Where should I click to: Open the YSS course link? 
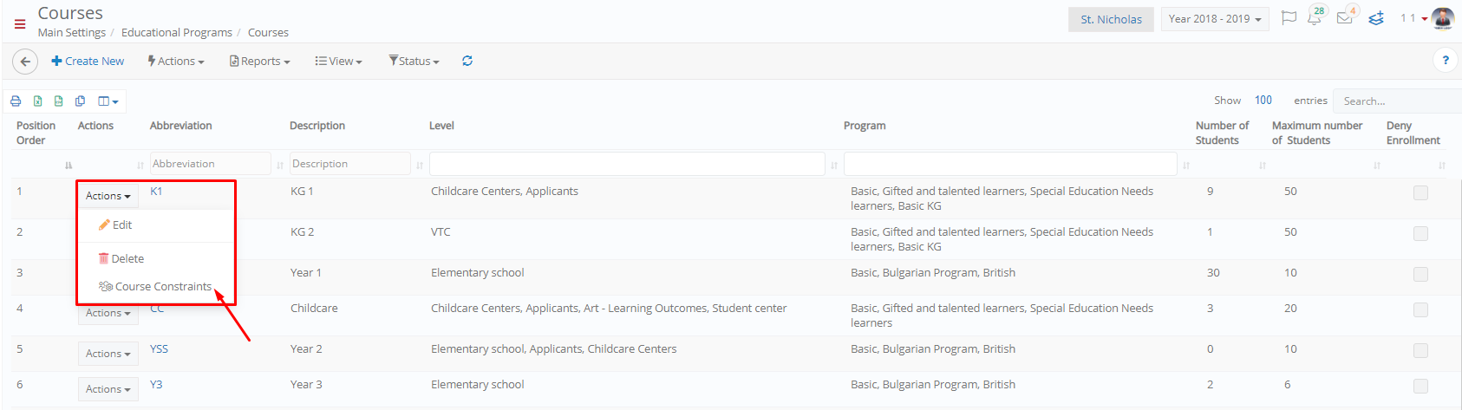pyautogui.click(x=159, y=348)
